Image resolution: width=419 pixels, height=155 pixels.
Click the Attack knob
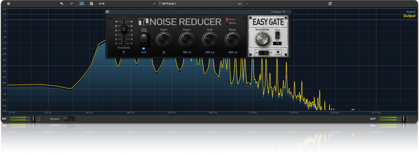coord(186,40)
